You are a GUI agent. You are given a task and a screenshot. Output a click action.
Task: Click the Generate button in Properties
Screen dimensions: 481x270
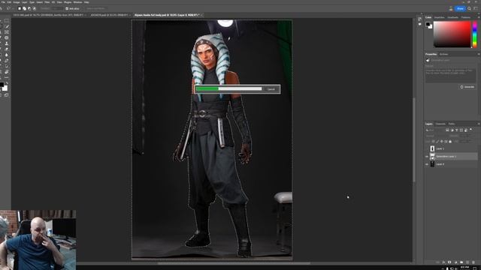click(467, 87)
